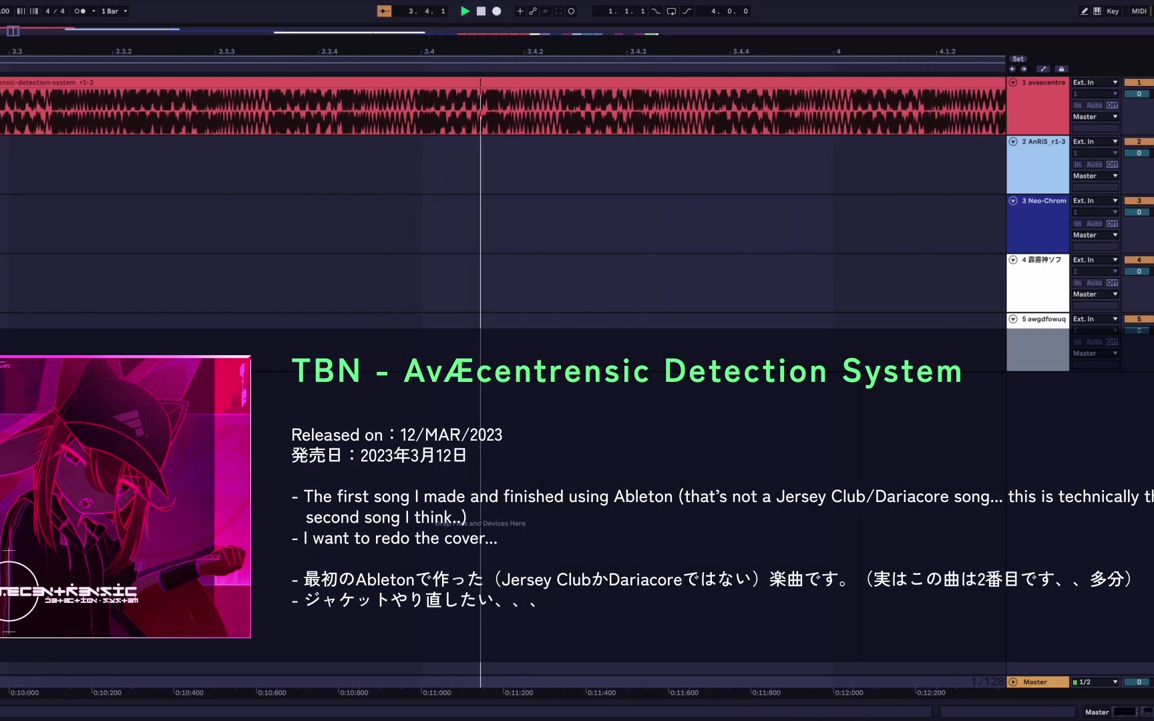Open Master output dropdown on track 4
Screen dimensions: 1154x721
(1095, 294)
